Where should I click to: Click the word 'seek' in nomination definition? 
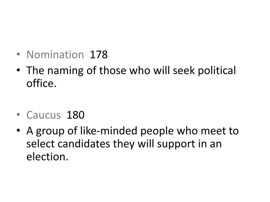pyautogui.click(x=184, y=70)
